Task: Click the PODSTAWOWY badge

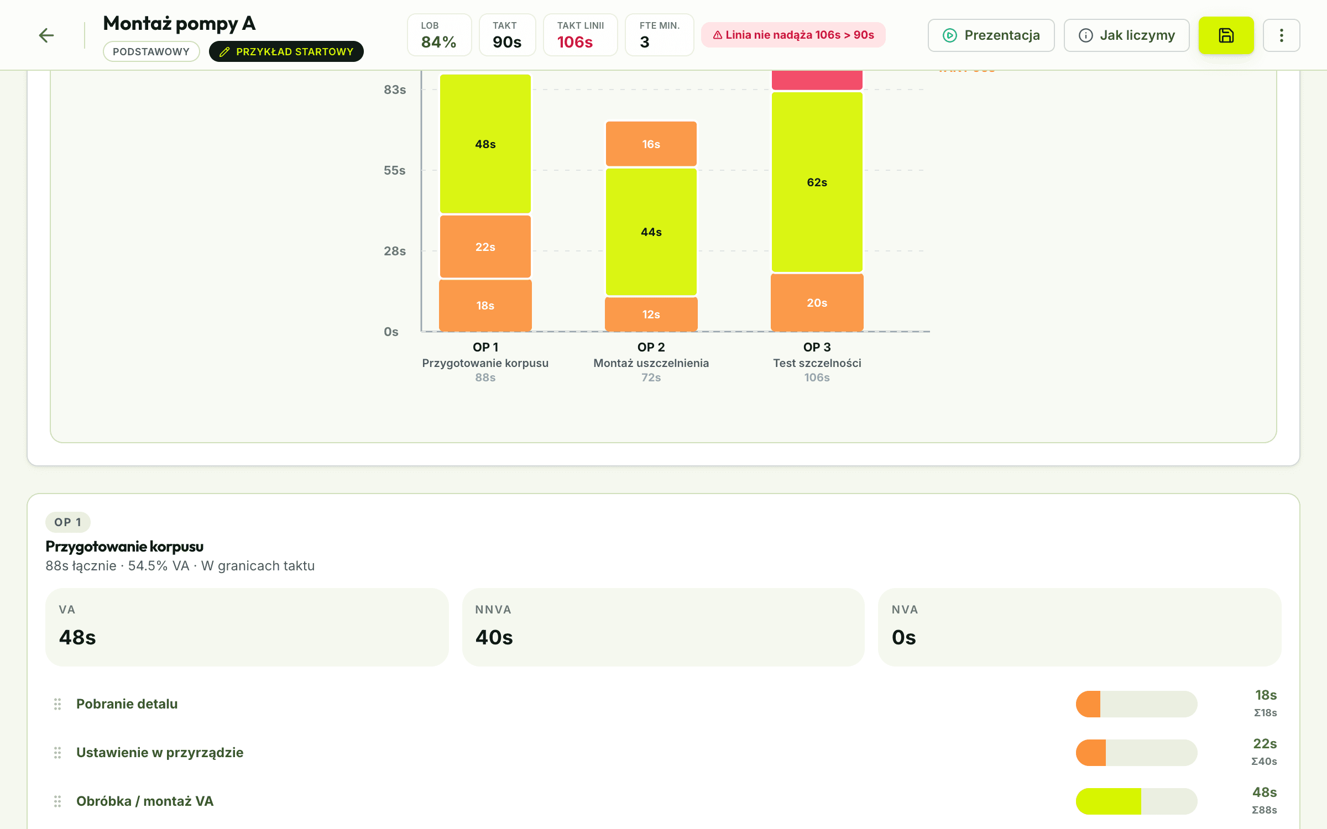Action: pyautogui.click(x=151, y=51)
